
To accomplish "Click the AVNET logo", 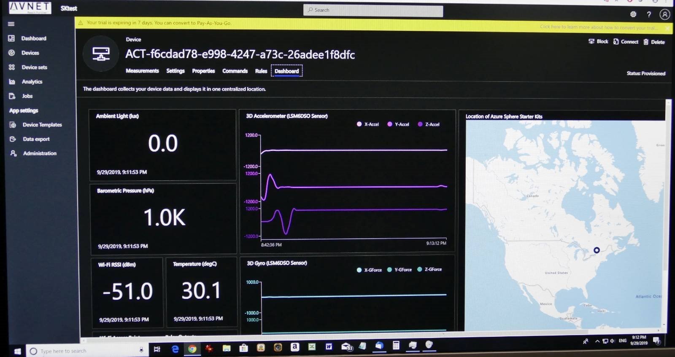I will pos(30,8).
